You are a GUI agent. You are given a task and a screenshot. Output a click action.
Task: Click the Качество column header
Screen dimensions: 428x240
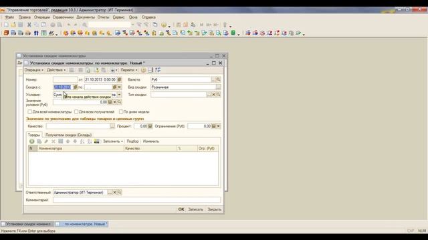pos(150,149)
